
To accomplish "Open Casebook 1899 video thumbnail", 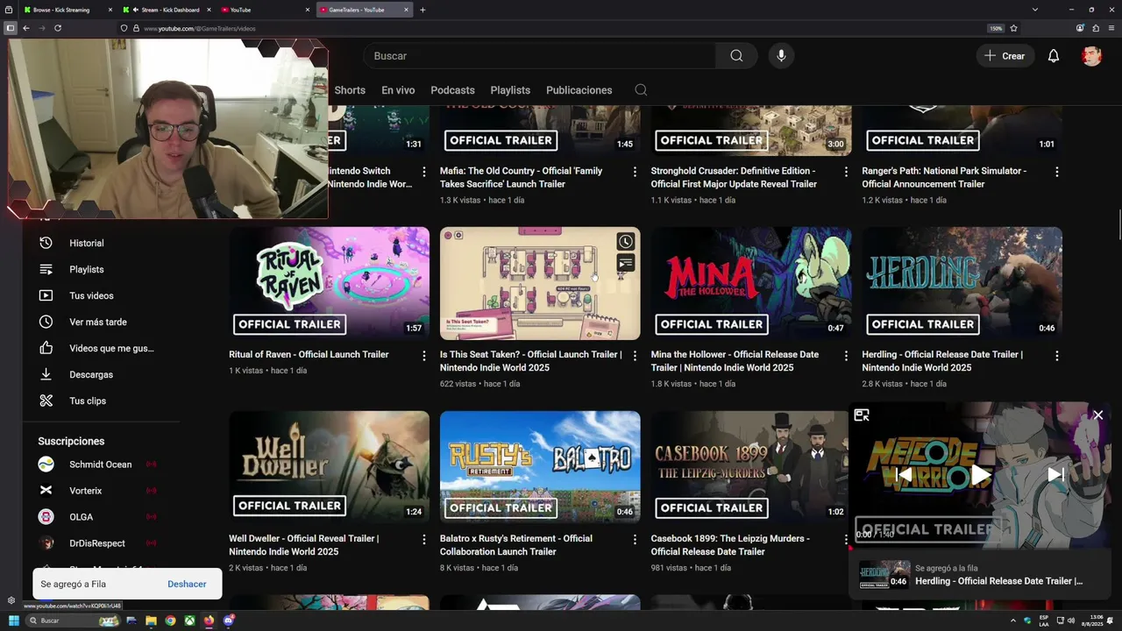I will tap(749, 466).
